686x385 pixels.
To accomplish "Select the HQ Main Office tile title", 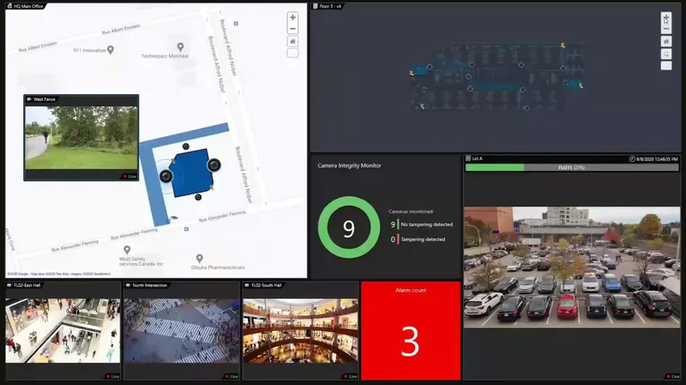I will (x=28, y=6).
